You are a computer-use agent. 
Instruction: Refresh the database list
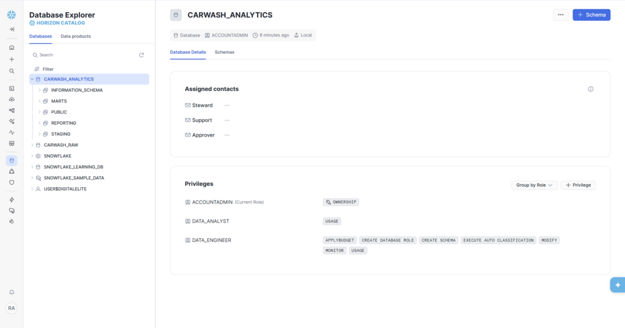(142, 55)
